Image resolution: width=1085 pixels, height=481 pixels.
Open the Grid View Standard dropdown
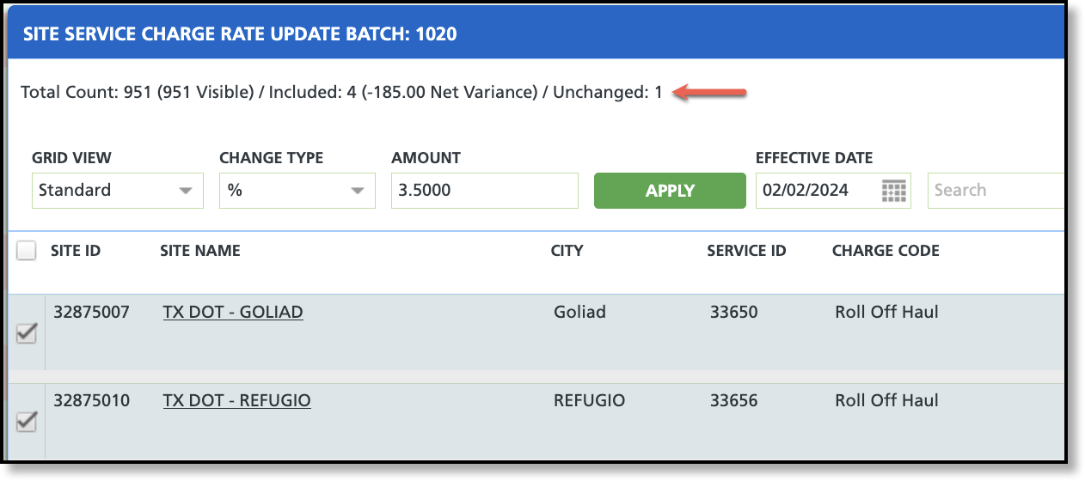pos(118,191)
